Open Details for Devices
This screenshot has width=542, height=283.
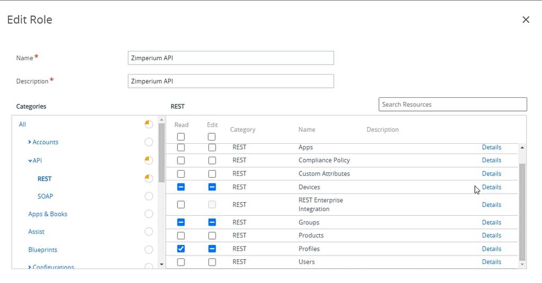coord(492,187)
